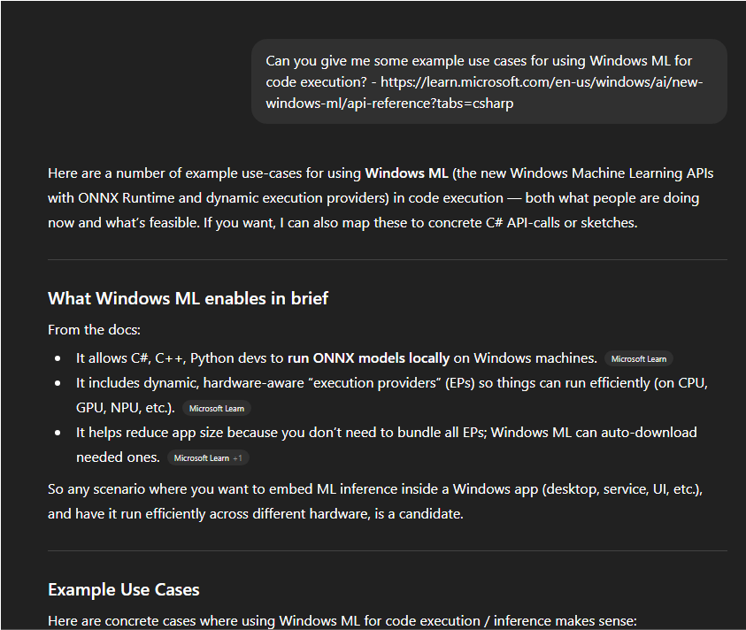Click the sentence 'Here are concrete cases where'
Image resolution: width=746 pixels, height=630 pixels.
pyautogui.click(x=342, y=621)
